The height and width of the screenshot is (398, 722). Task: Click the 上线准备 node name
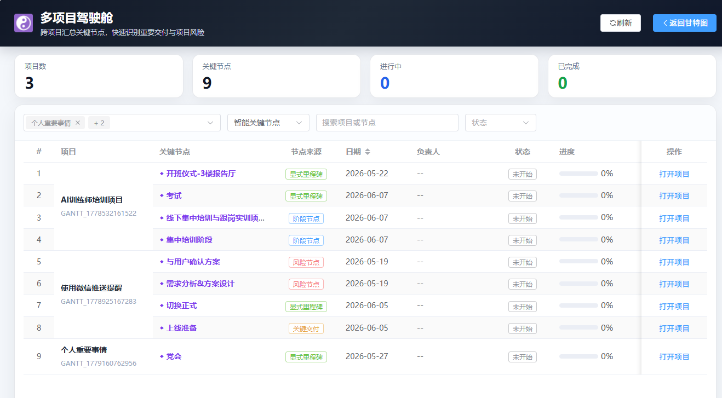(182, 328)
